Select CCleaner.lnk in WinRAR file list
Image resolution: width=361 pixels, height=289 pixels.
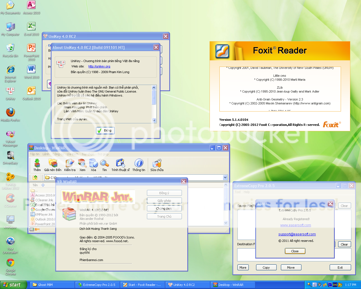pyautogui.click(x=42, y=200)
